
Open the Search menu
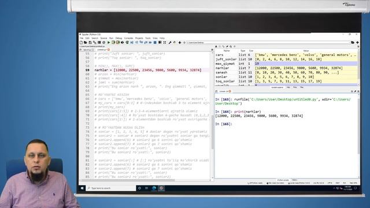[x=95, y=38]
